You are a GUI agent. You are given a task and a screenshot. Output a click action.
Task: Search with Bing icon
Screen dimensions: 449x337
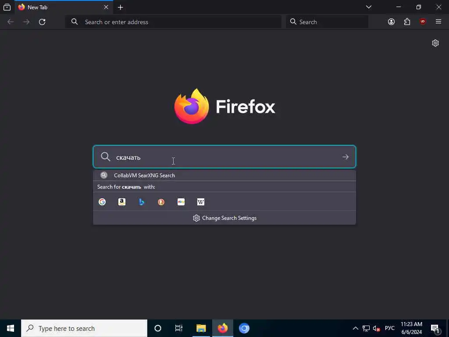point(142,202)
